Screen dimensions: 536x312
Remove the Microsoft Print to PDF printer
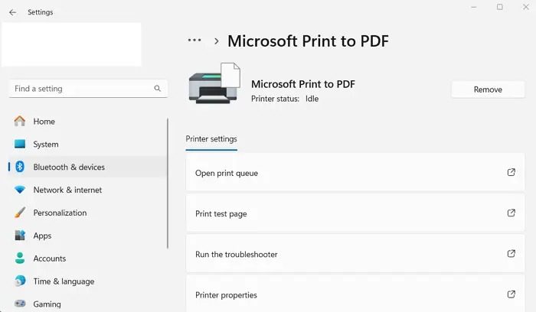click(x=488, y=89)
